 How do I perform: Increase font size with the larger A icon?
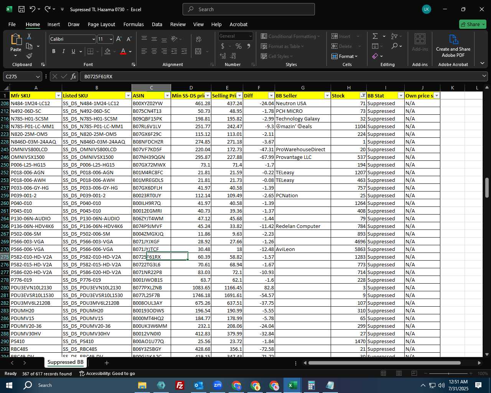tap(119, 39)
